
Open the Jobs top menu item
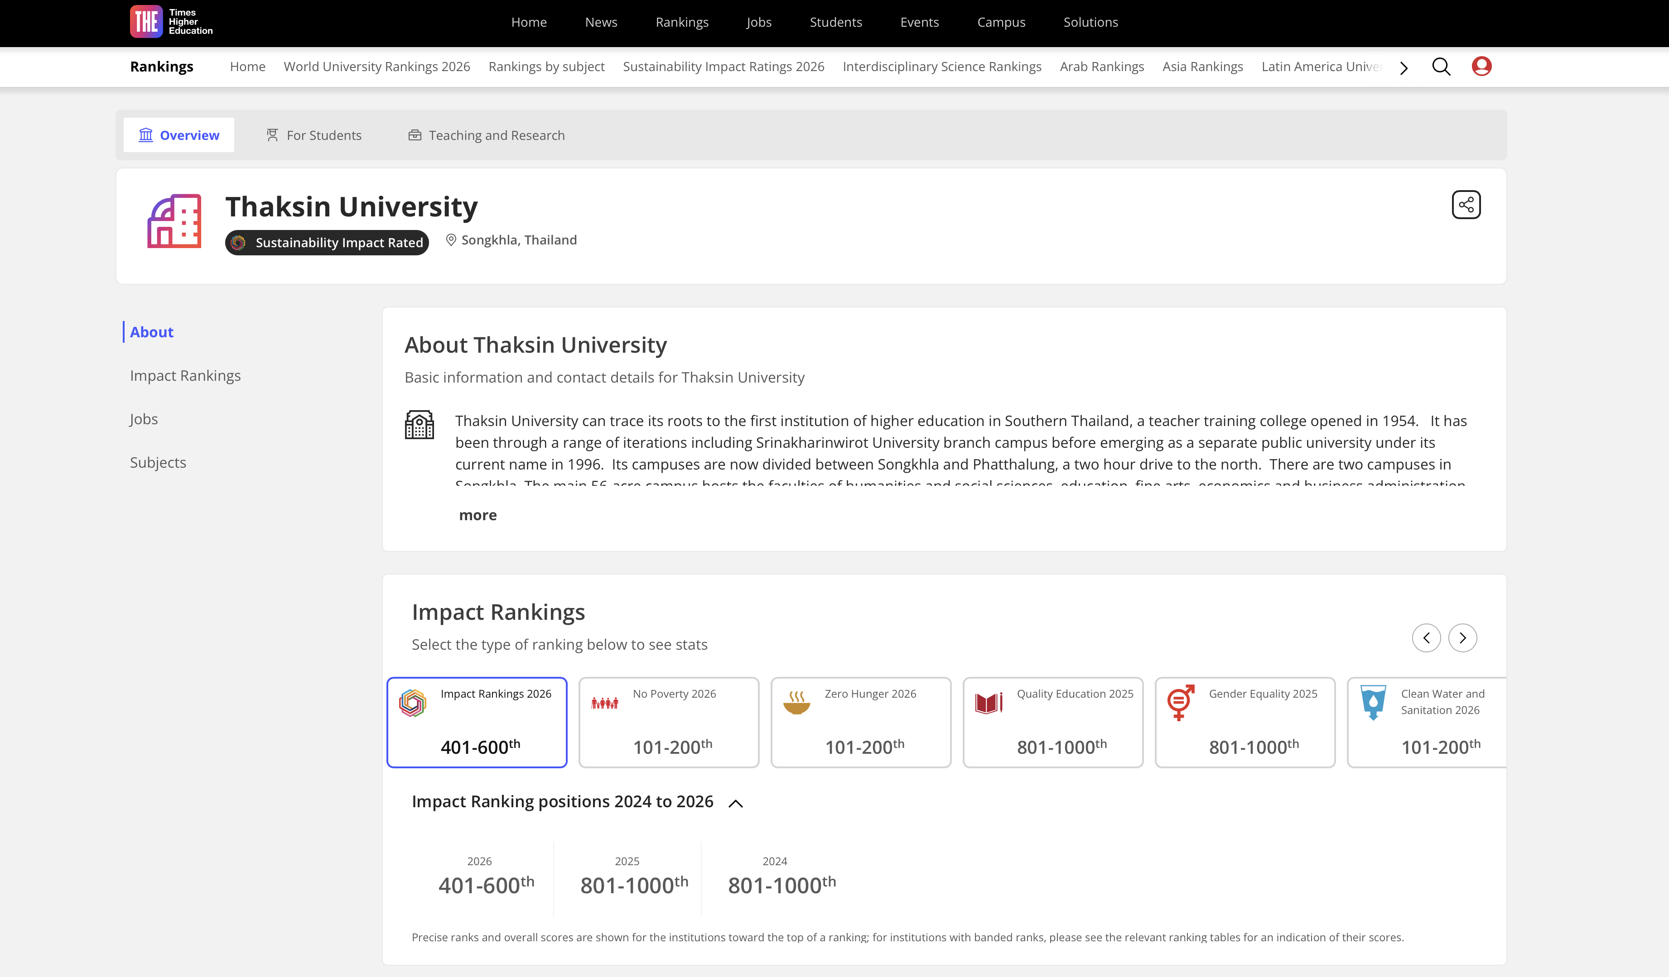coord(758,22)
